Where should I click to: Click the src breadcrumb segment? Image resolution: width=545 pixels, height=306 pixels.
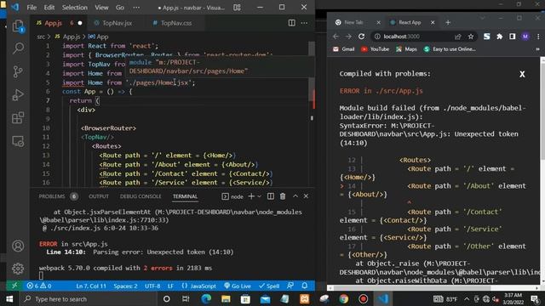(x=41, y=37)
